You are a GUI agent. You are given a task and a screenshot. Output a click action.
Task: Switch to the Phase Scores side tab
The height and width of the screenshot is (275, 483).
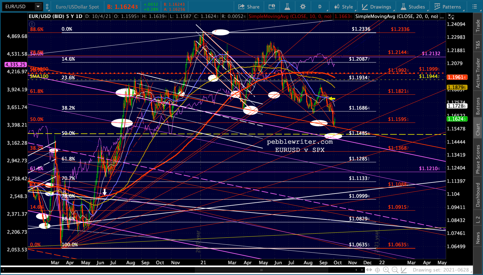478,159
